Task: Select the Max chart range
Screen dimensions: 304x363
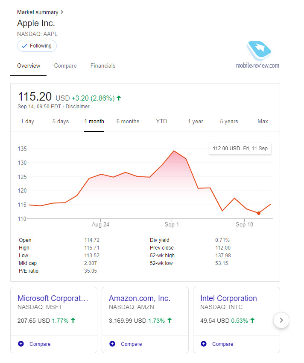Action: pos(263,121)
